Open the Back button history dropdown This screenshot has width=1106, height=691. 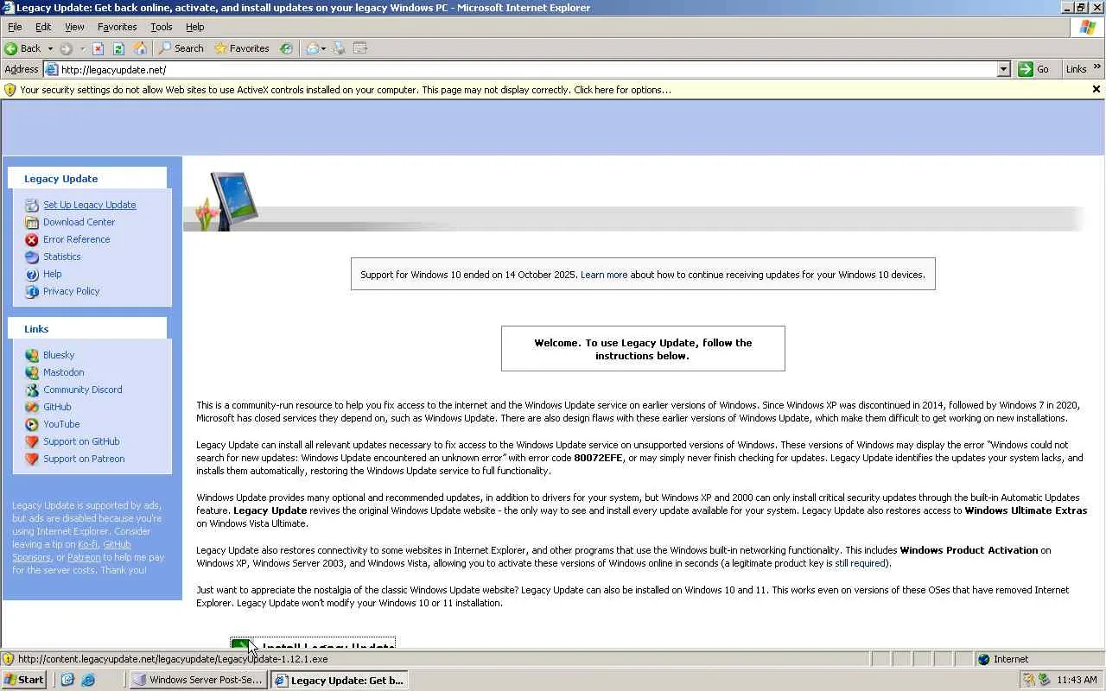pyautogui.click(x=50, y=48)
